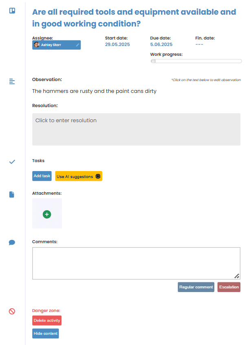The height and width of the screenshot is (345, 249).
Task: Open the Ashley Starr assignee selector
Action: coord(56,45)
